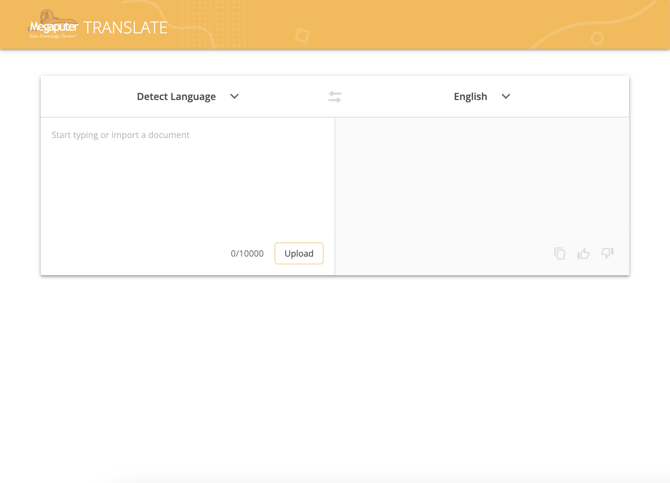The height and width of the screenshot is (483, 670).
Task: Click the Megaputer logo text
Action: (x=54, y=27)
